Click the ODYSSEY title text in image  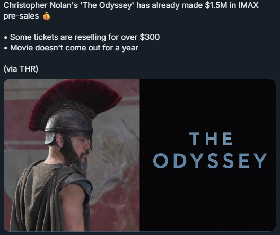click(210, 161)
